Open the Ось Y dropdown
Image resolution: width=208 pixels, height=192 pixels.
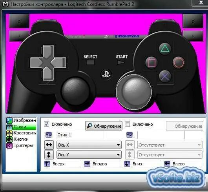(89, 155)
